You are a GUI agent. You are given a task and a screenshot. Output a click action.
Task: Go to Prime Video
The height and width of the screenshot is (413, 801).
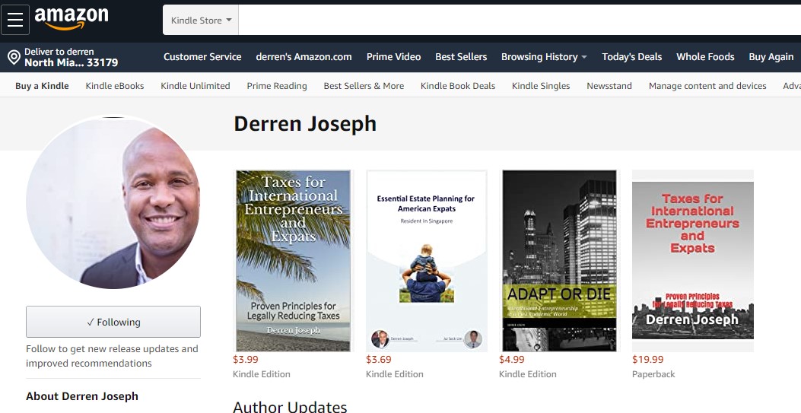(x=393, y=57)
